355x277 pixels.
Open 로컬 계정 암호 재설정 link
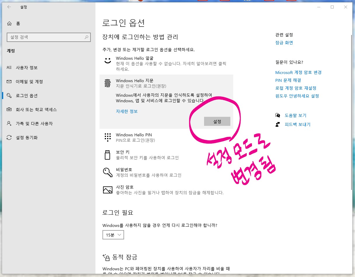click(296, 88)
